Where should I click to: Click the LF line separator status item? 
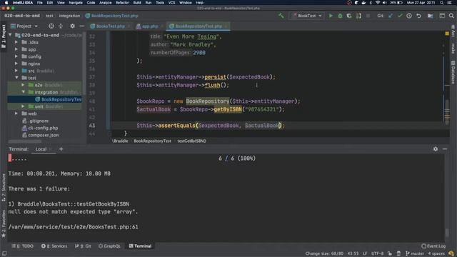(x=365, y=253)
